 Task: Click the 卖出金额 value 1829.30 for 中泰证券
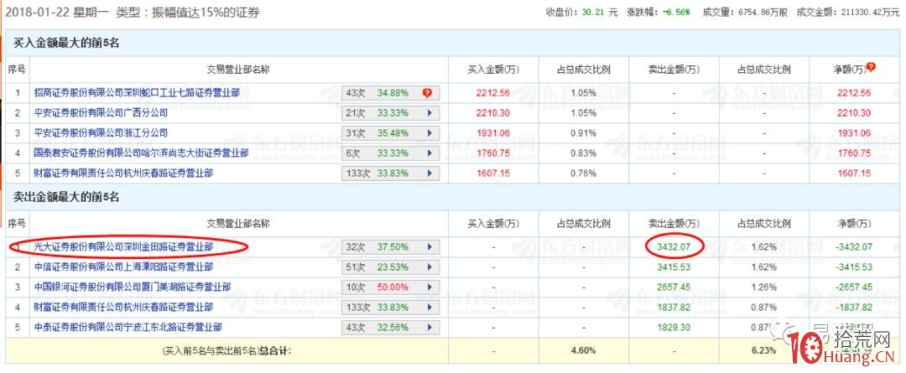click(674, 328)
